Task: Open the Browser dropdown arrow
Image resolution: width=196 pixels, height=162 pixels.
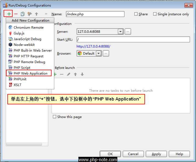Action: [99, 54]
